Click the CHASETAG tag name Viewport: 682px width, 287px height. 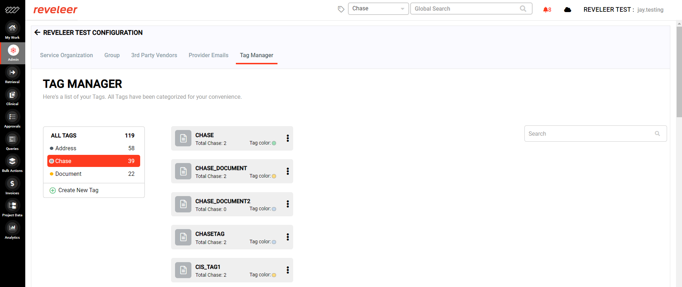tap(210, 234)
